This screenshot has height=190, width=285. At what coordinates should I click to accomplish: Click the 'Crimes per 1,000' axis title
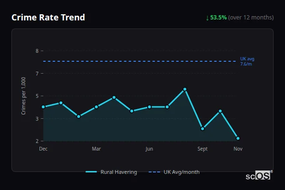point(23,96)
